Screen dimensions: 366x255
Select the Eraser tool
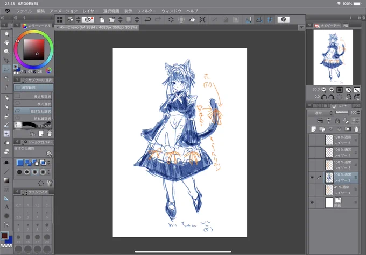pyautogui.click(x=7, y=151)
